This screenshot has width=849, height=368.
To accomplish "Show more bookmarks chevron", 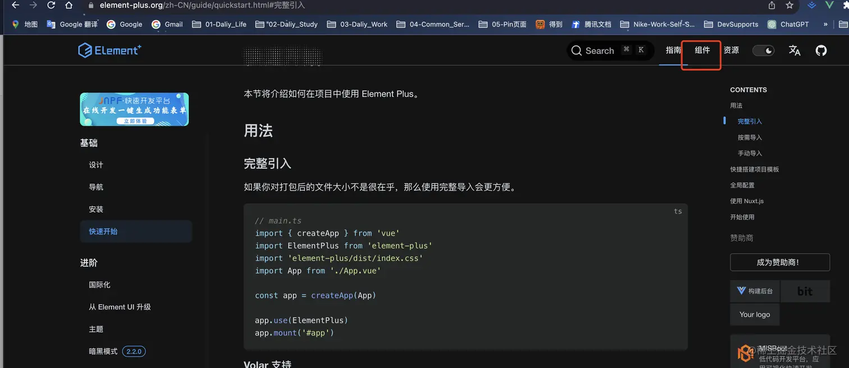I will pyautogui.click(x=825, y=24).
